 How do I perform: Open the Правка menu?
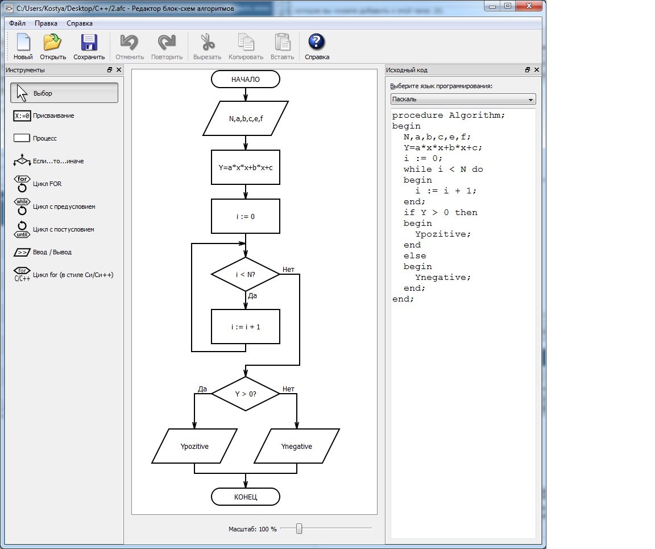tap(45, 23)
